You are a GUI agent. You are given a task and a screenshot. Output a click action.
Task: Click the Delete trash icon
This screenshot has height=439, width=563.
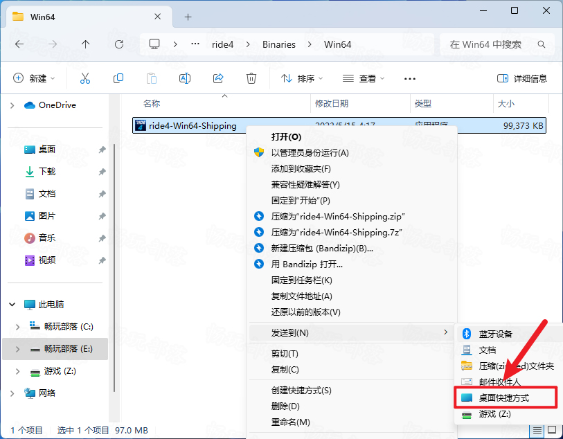point(251,78)
